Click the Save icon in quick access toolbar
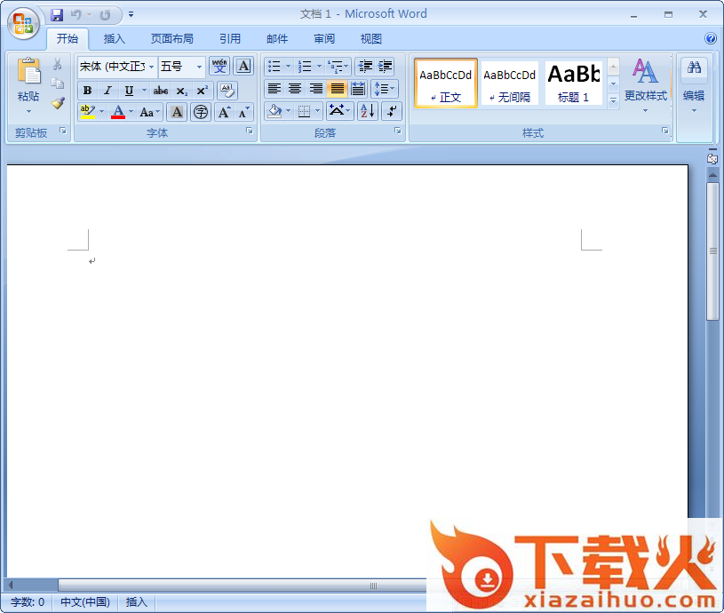724x613 pixels. (58, 15)
